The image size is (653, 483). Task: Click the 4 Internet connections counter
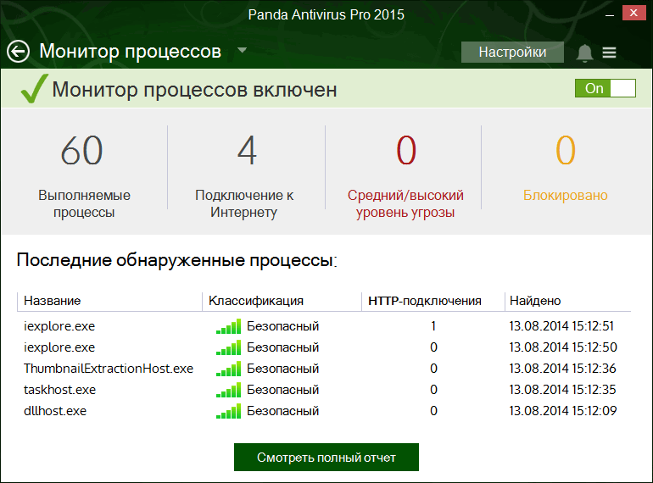click(x=247, y=151)
